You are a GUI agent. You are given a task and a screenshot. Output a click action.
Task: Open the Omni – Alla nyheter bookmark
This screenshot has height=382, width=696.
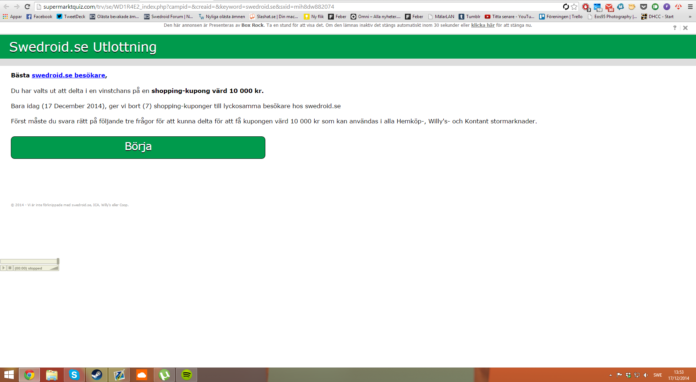click(376, 17)
